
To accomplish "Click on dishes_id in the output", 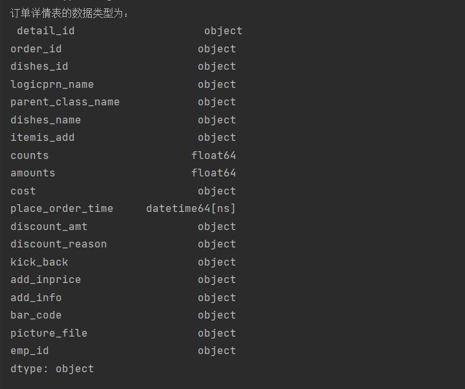I will click(x=39, y=67).
